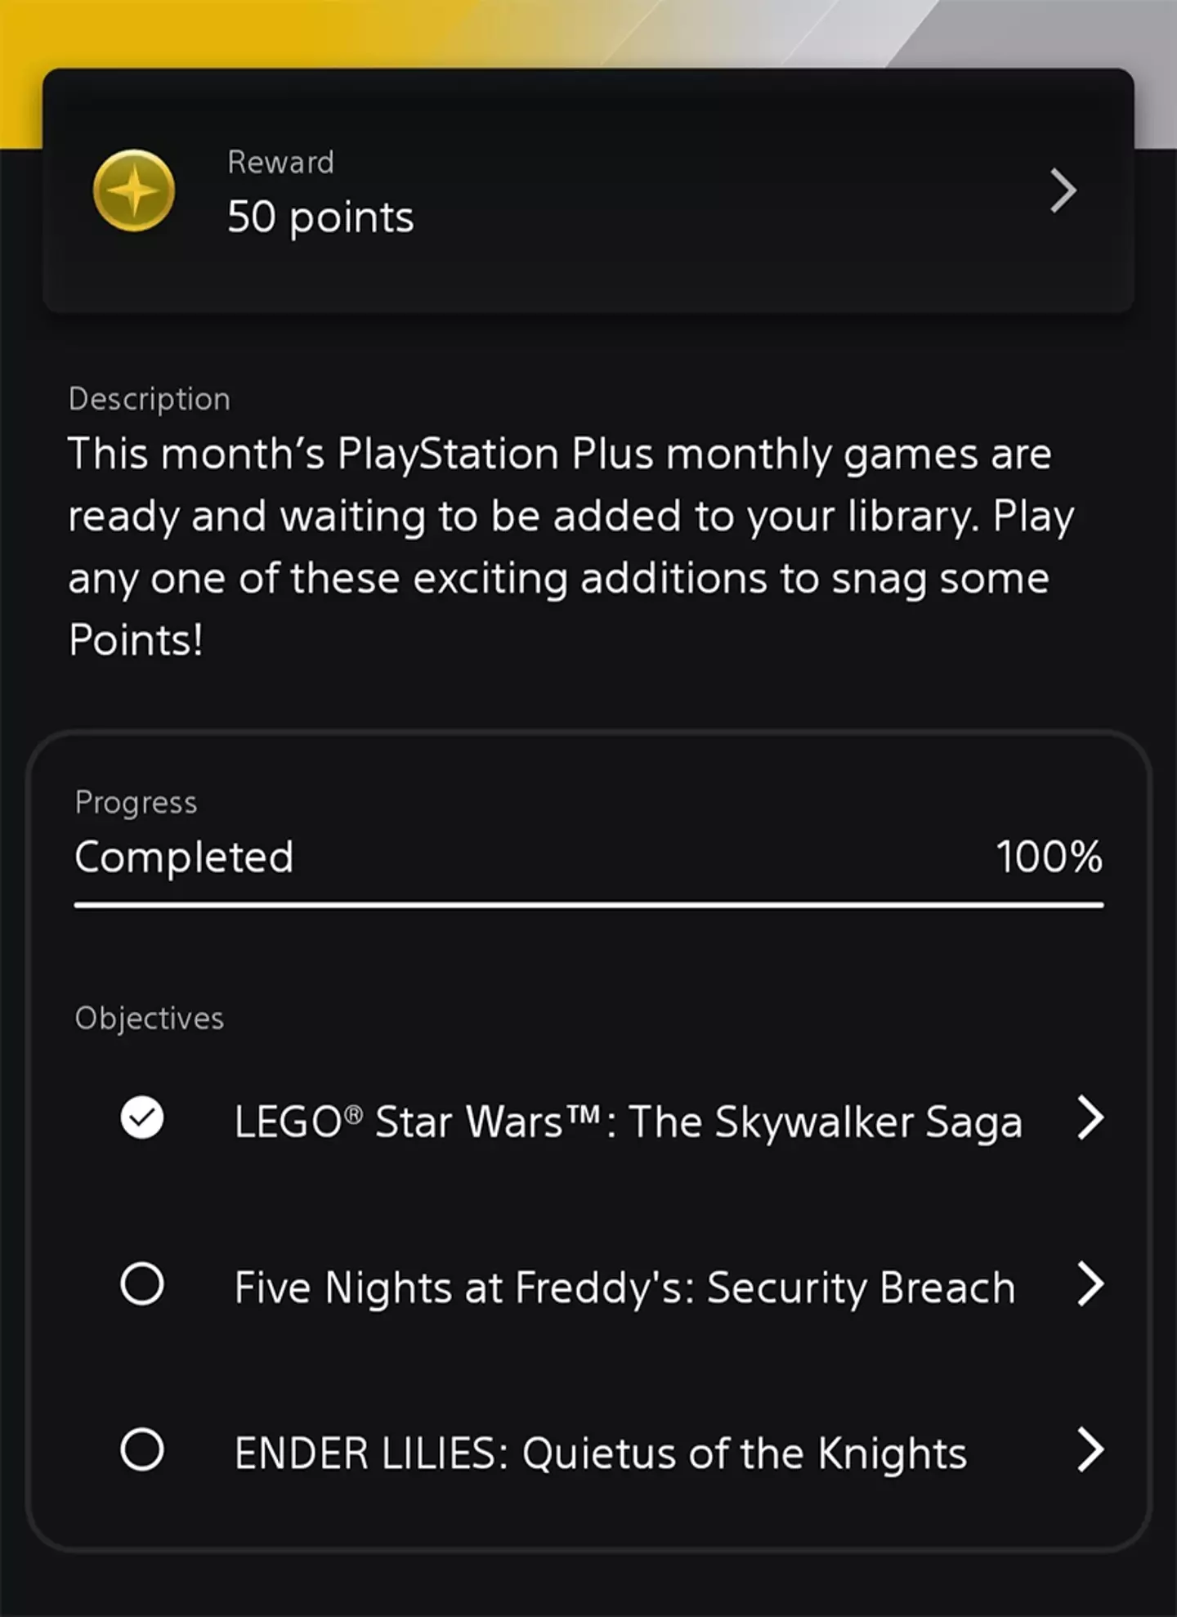This screenshot has height=1617, width=1177.
Task: Tap the "50 points" reward text
Action: tap(320, 217)
